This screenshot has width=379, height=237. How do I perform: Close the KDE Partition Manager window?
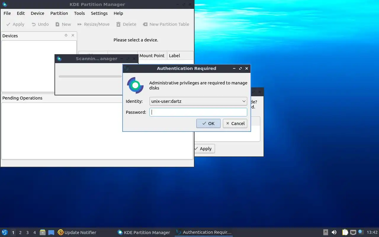click(x=190, y=4)
